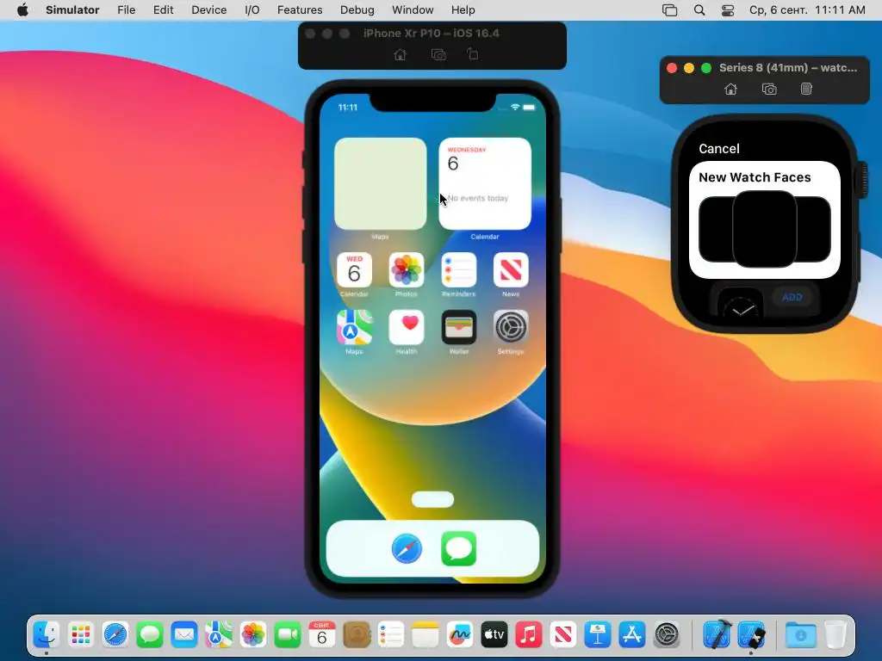Tap the Maps widget on iPhone

pyautogui.click(x=380, y=184)
